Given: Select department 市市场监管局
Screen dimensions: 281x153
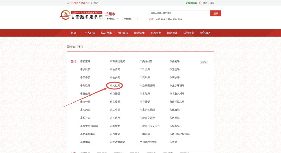Looking at the screenshot, I should [x=147, y=110].
